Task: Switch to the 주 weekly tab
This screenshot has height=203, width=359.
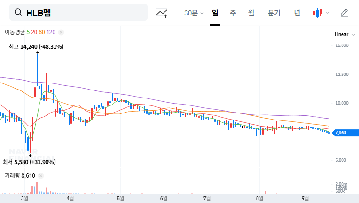Action: click(233, 13)
